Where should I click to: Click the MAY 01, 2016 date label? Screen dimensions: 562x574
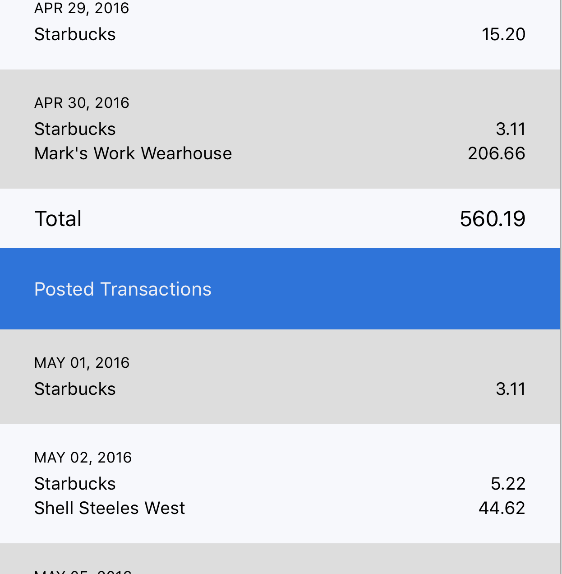coord(82,363)
